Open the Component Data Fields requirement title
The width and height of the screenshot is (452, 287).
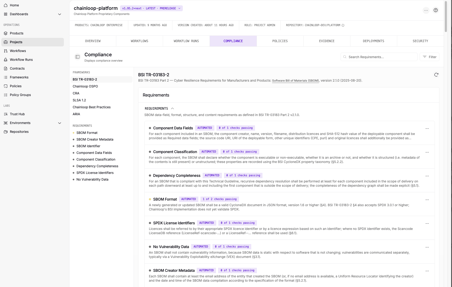tap(173, 128)
